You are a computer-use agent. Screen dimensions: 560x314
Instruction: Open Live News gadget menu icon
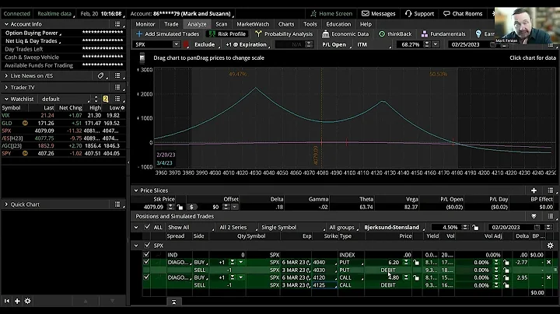click(x=117, y=75)
